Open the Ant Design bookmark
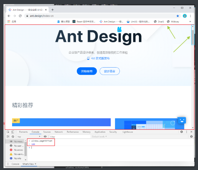Screen dimensions: 198x170 point(111,22)
